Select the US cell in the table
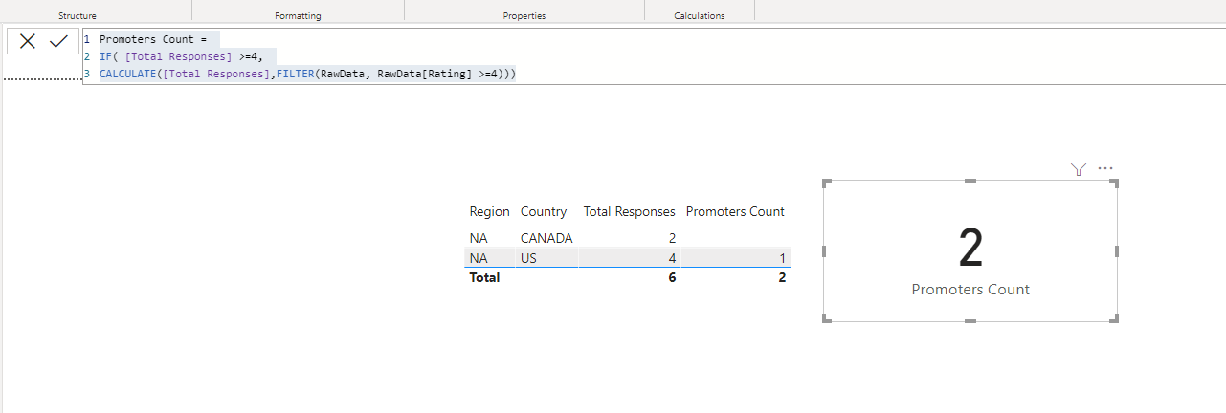This screenshot has width=1226, height=413. (529, 258)
